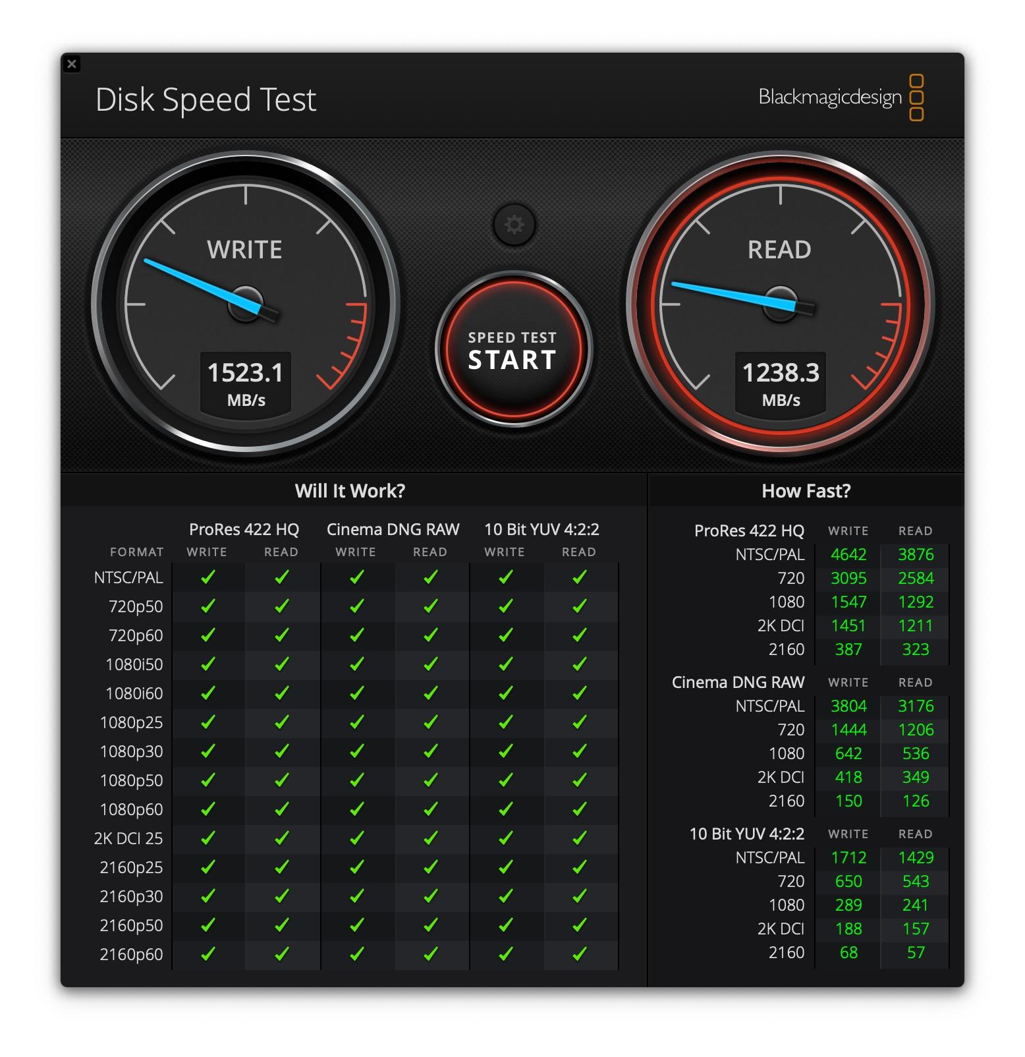Screen dimensions: 1025x1057
Task: Click the Cinema DNG RAW 720p50 write checkmark
Action: (357, 606)
